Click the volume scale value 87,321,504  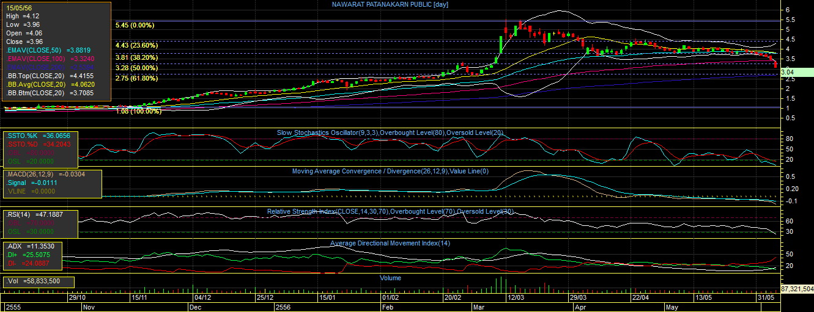pyautogui.click(x=797, y=288)
